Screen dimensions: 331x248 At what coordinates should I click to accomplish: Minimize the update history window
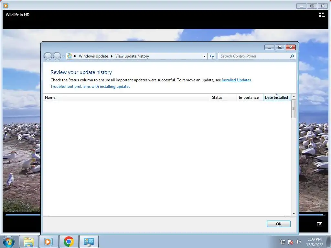(269, 47)
